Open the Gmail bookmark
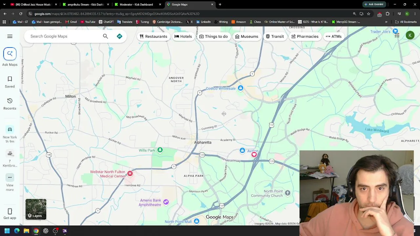The width and height of the screenshot is (420, 236). point(71,22)
